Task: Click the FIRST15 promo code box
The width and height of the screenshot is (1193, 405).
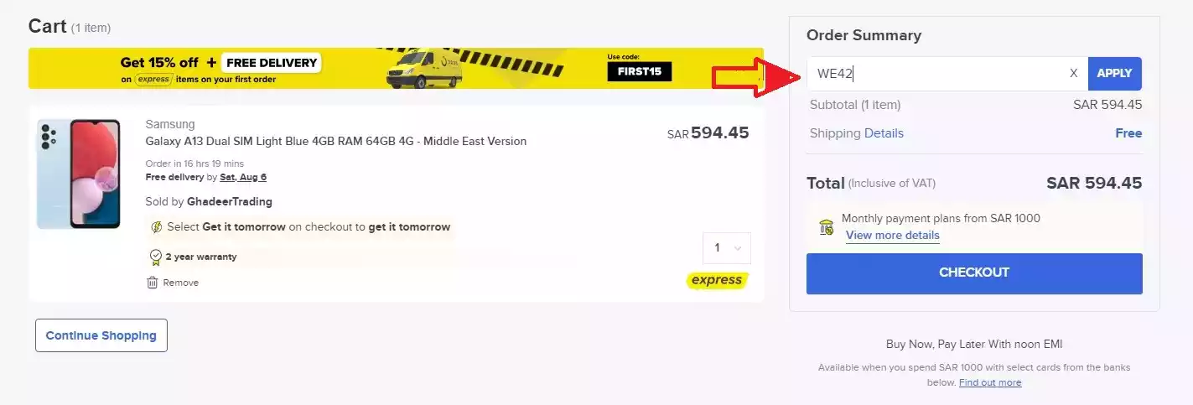Action: (x=639, y=71)
